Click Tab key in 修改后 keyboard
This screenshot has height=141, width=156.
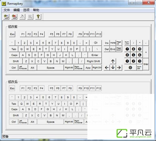[14, 104]
